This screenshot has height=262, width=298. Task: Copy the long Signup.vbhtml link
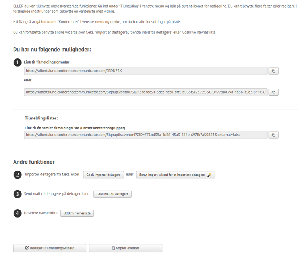[x=273, y=92]
